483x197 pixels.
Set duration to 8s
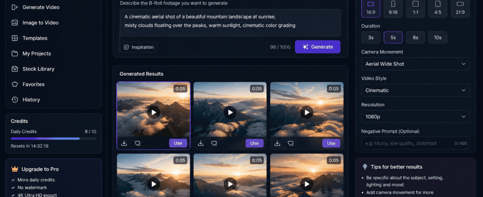(415, 38)
